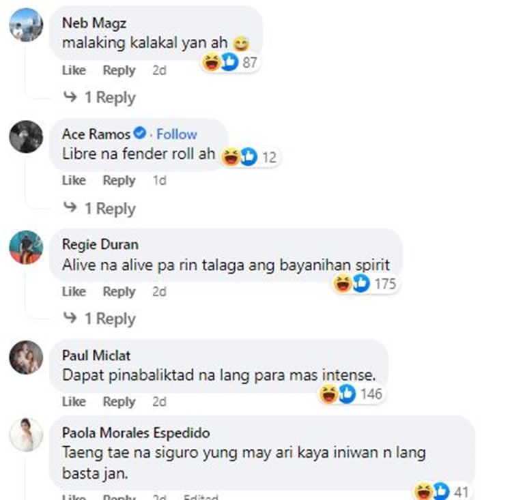
Task: View reactions on Ace Ramos's comment
Action: click(x=250, y=157)
